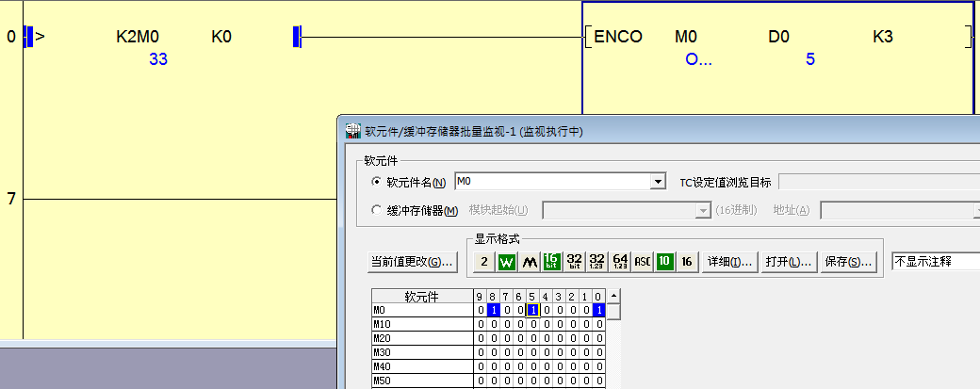Click the 打开 open button
Viewport: 980px width, 389px height.
[789, 262]
